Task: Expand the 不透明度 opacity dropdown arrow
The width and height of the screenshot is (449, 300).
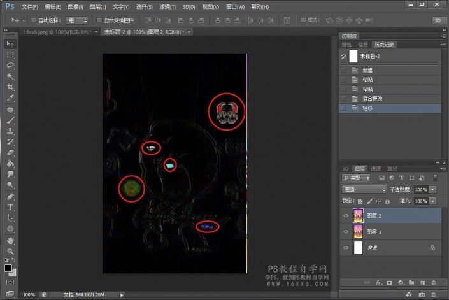Action: [x=434, y=190]
